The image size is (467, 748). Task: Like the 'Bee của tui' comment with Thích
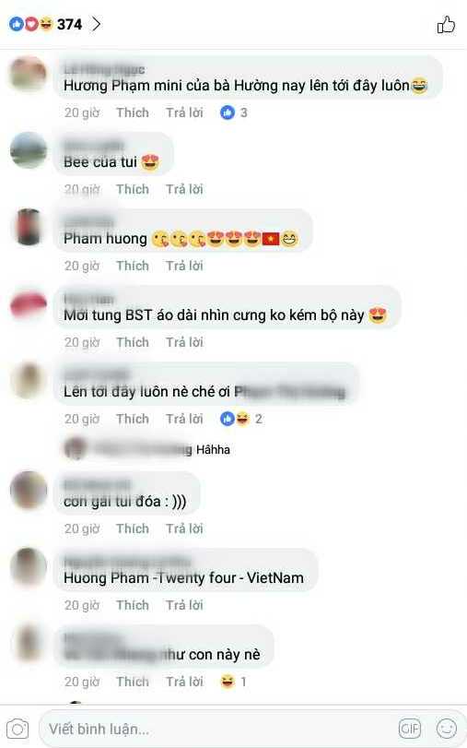pyautogui.click(x=133, y=189)
